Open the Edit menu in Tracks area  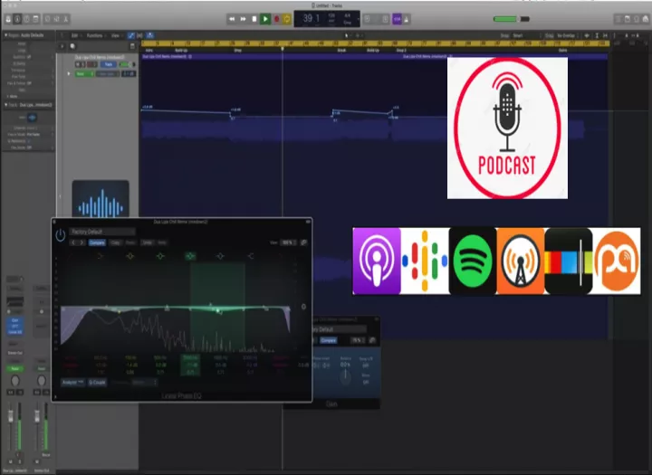[x=75, y=35]
